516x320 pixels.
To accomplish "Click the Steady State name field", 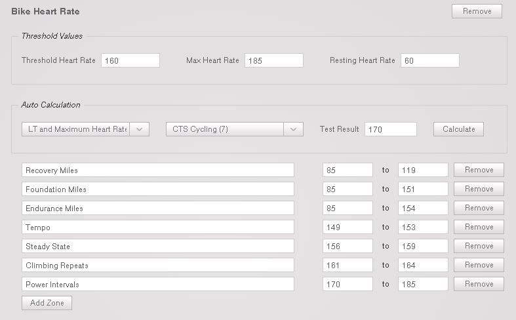I will pyautogui.click(x=157, y=246).
